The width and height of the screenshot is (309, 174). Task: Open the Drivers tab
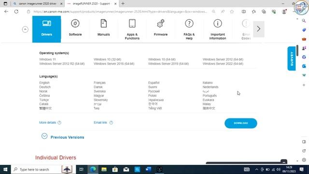(x=46, y=29)
